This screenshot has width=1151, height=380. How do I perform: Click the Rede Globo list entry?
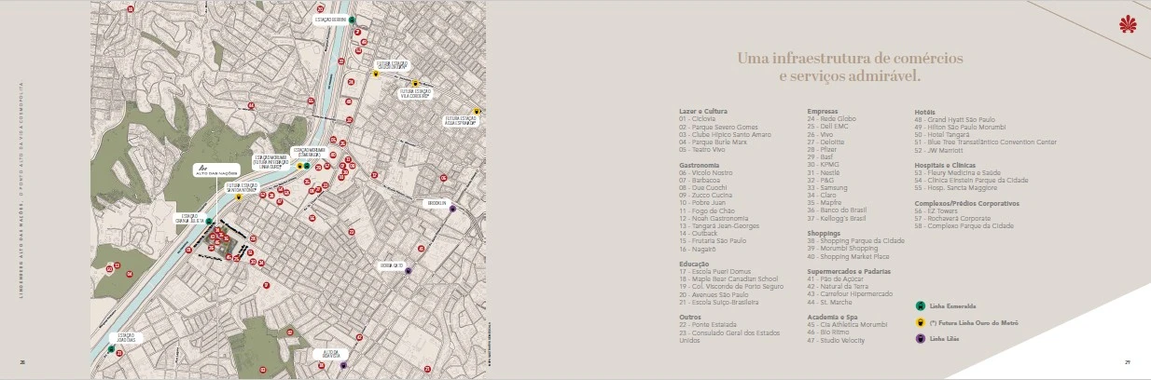832,119
